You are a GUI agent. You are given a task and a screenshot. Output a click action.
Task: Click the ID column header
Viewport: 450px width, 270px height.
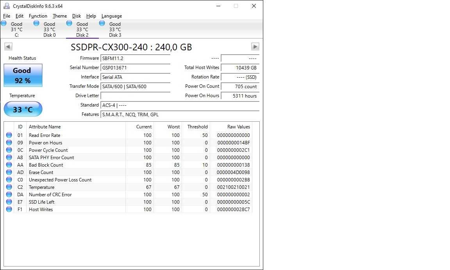click(x=20, y=127)
